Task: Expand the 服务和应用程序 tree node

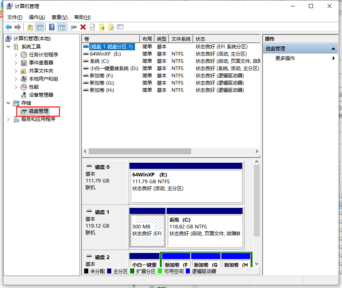Action: [x=9, y=119]
